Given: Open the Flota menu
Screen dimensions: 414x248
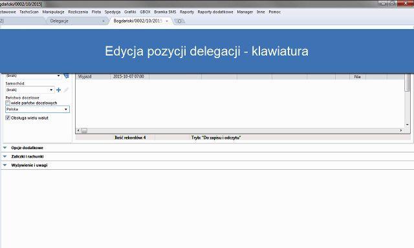Looking at the screenshot, I should 96,12.
